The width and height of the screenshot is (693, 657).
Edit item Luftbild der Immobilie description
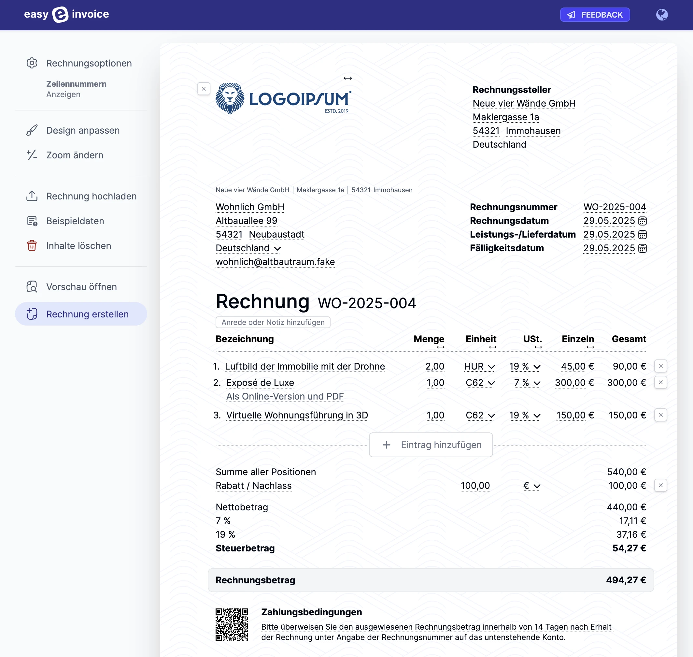[x=304, y=366]
